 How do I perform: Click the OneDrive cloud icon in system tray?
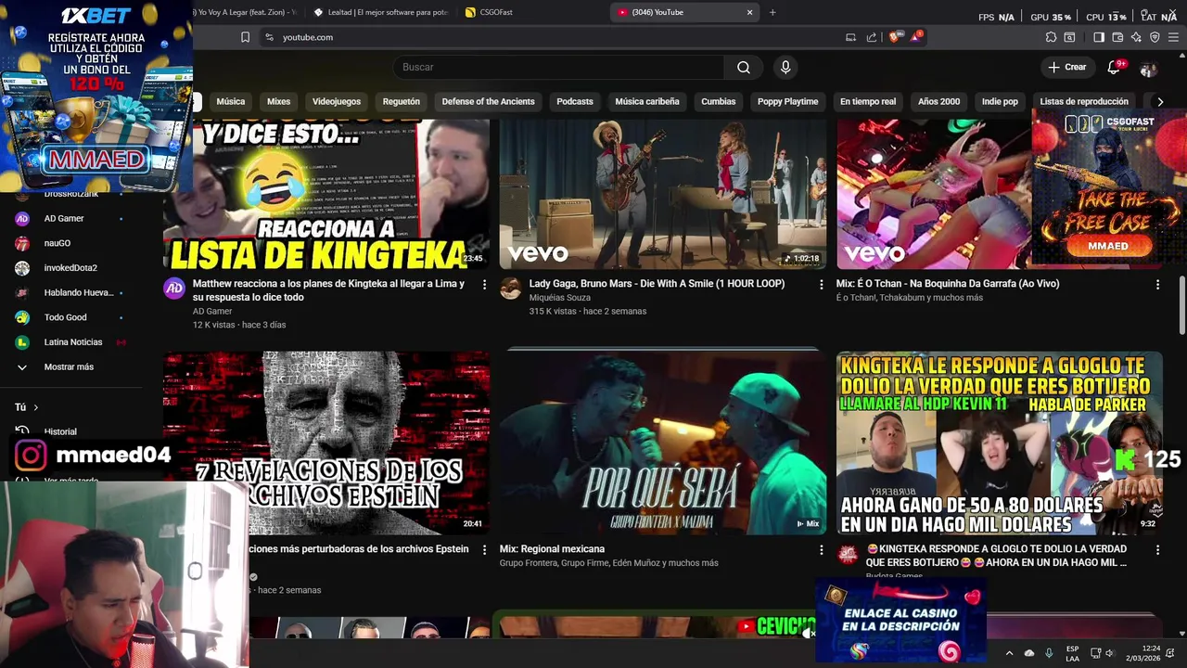click(1029, 652)
